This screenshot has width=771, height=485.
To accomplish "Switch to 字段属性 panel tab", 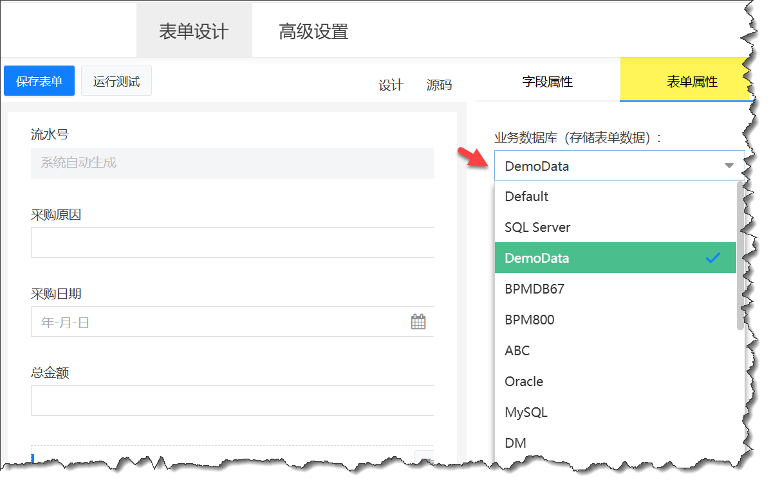I will point(547,82).
